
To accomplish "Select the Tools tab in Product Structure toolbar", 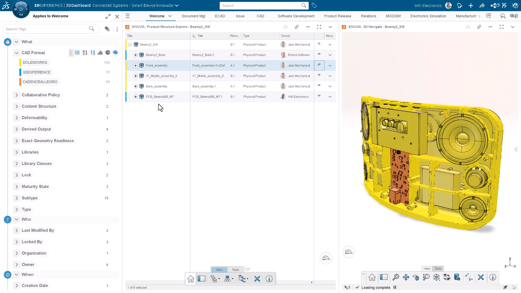I will tap(235, 270).
